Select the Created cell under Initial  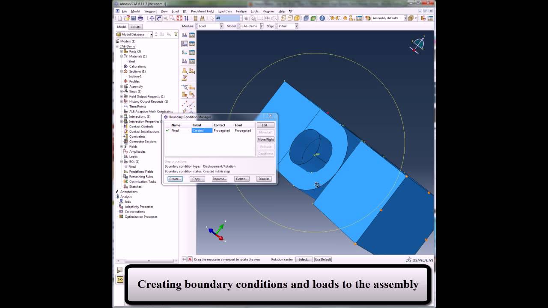202,130
